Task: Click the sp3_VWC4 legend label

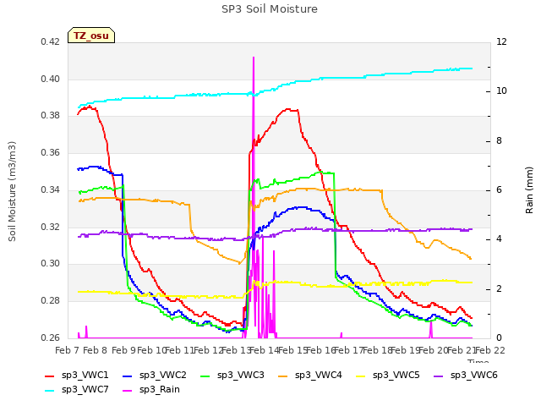Action: pyautogui.click(x=319, y=375)
